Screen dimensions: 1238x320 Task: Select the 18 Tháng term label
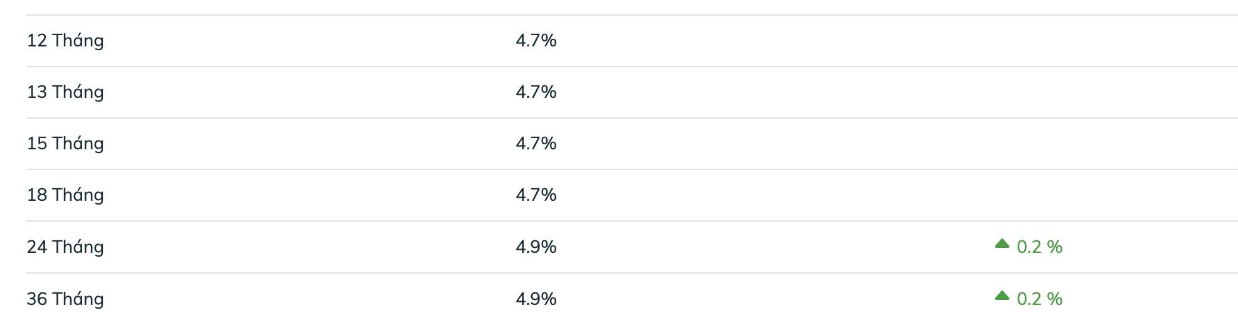[x=65, y=195]
